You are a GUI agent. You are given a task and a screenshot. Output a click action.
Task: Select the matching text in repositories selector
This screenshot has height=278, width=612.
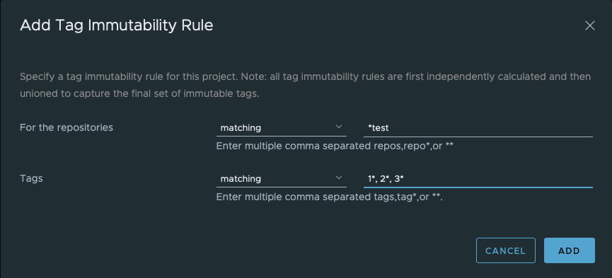pos(241,128)
